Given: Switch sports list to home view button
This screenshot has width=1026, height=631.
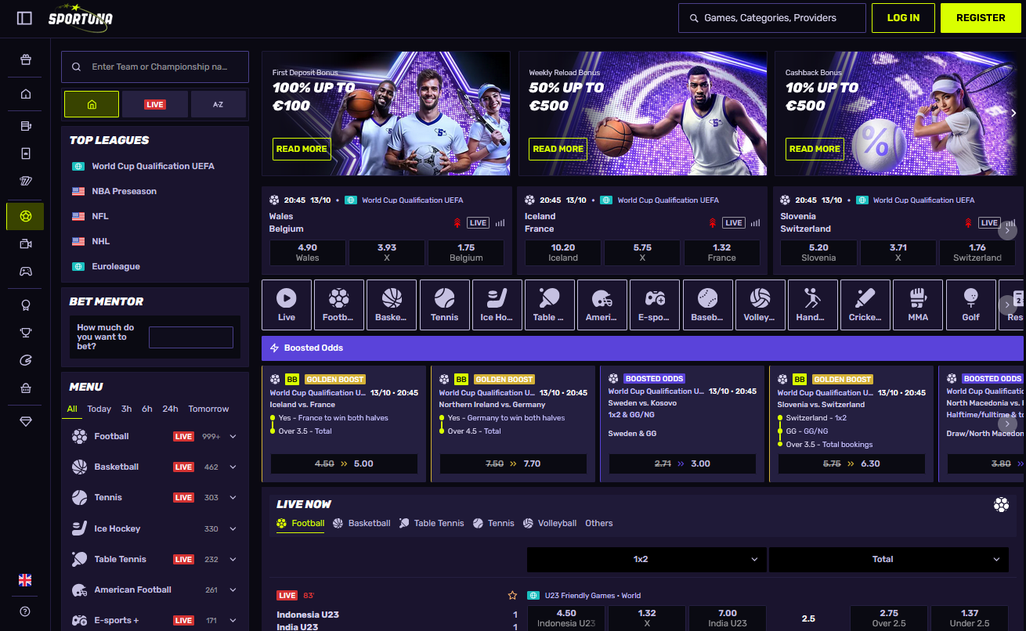Looking at the screenshot, I should click(x=92, y=104).
